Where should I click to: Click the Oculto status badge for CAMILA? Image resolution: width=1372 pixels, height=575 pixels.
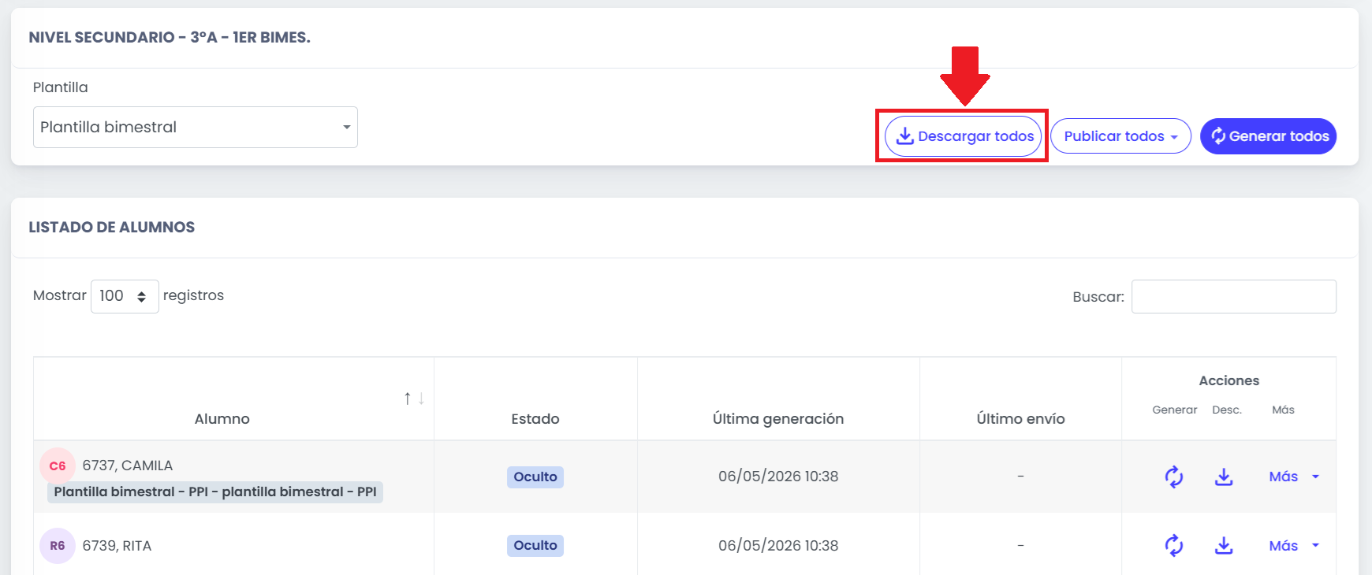(535, 477)
